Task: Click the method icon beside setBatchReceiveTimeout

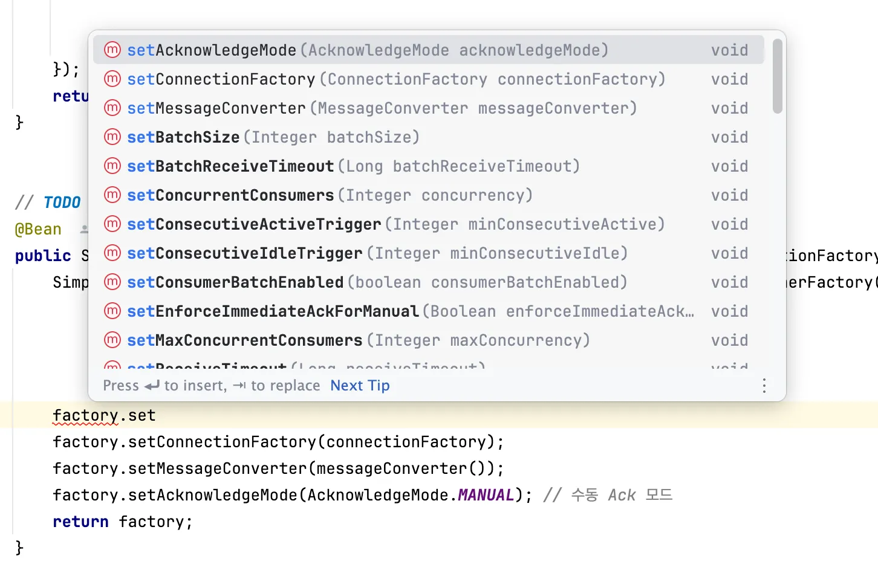Action: tap(112, 166)
